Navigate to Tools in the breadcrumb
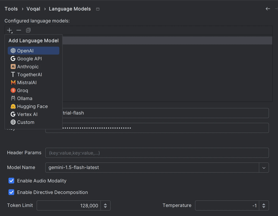This screenshot has width=278, height=216. pos(11,9)
